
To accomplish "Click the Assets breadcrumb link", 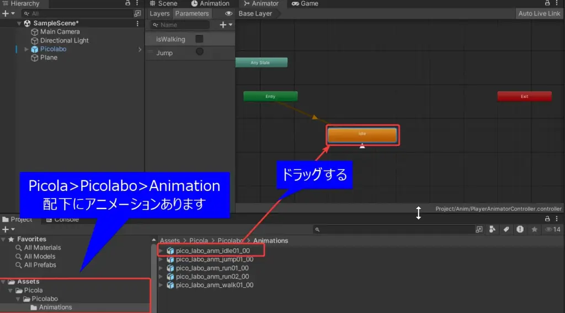I will tap(170, 241).
